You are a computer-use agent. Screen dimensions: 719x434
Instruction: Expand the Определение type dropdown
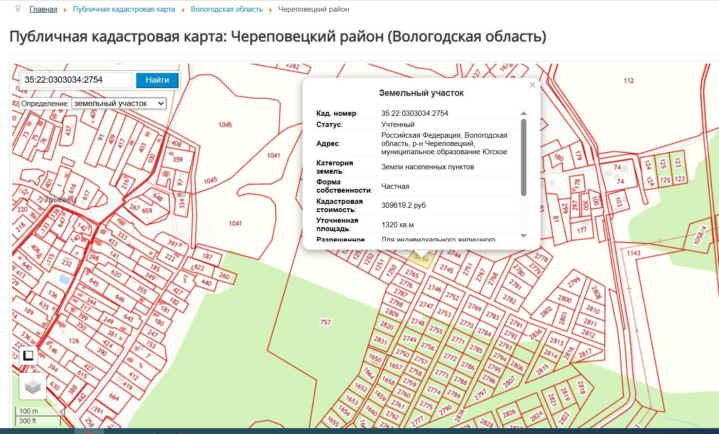tap(119, 104)
